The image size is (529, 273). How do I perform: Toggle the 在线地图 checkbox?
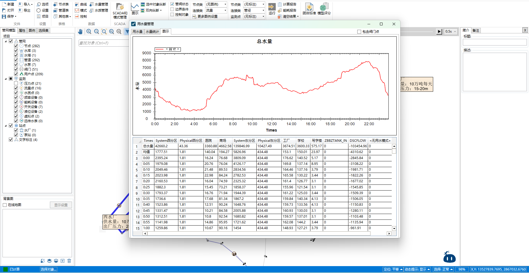click(5, 205)
